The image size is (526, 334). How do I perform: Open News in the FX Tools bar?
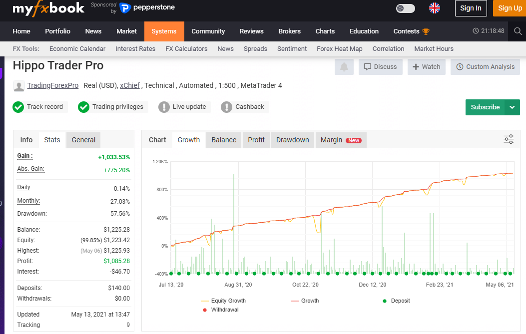(x=225, y=48)
